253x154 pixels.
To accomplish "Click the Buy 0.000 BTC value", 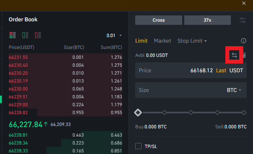I will 151,127.
